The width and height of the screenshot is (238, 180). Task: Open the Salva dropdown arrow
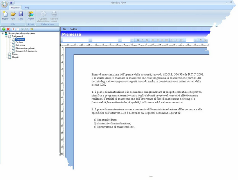point(21,21)
